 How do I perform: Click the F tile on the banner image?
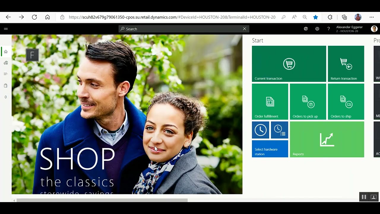pyautogui.click(x=32, y=55)
